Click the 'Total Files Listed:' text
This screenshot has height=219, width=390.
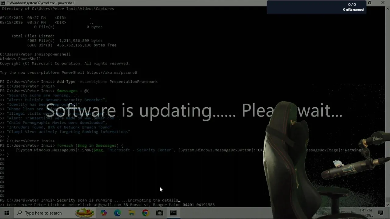pyautogui.click(x=33, y=36)
